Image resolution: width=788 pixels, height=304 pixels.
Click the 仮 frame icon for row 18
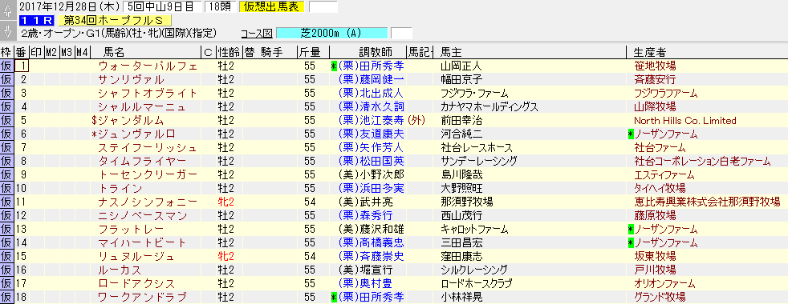6,298
